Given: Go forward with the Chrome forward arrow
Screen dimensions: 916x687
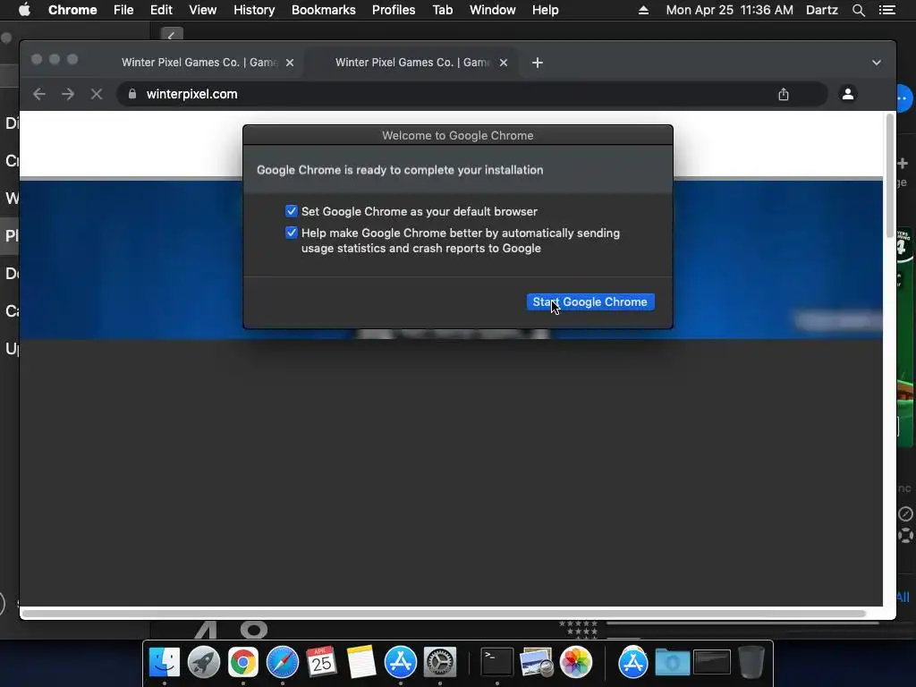Looking at the screenshot, I should 68,94.
